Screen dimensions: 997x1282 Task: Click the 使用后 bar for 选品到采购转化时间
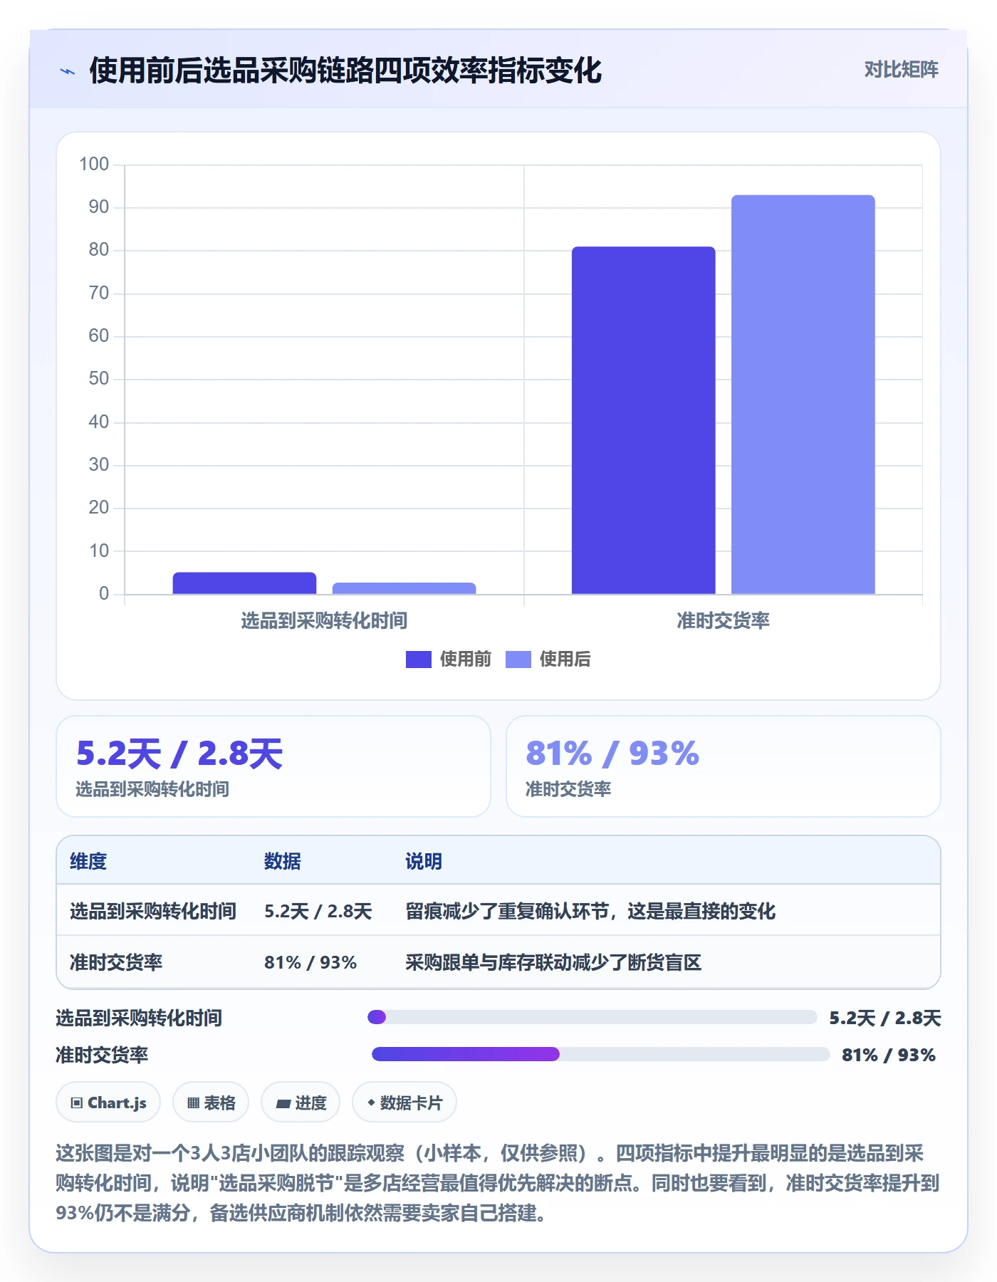click(404, 588)
